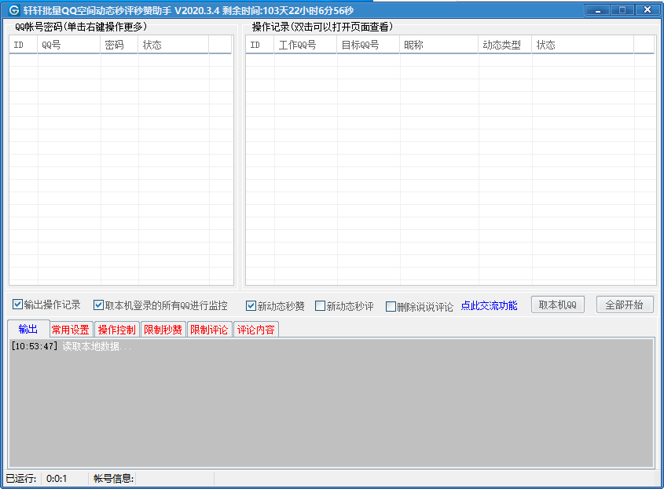Start all with 全部开始 button
The width and height of the screenshot is (664, 489).
tap(625, 305)
